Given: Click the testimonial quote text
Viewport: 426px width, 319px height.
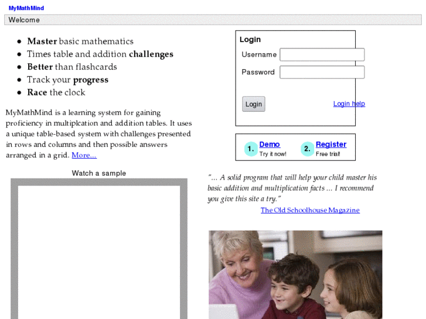Looking at the screenshot, I should 292,188.
